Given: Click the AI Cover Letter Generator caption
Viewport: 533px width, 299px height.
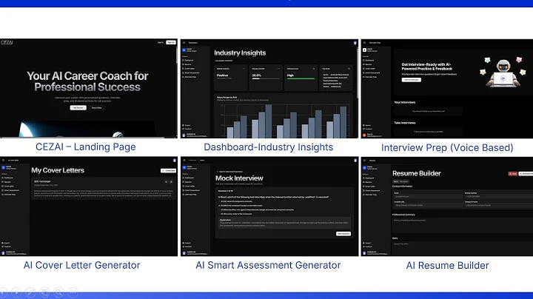Looking at the screenshot, I should [x=81, y=265].
